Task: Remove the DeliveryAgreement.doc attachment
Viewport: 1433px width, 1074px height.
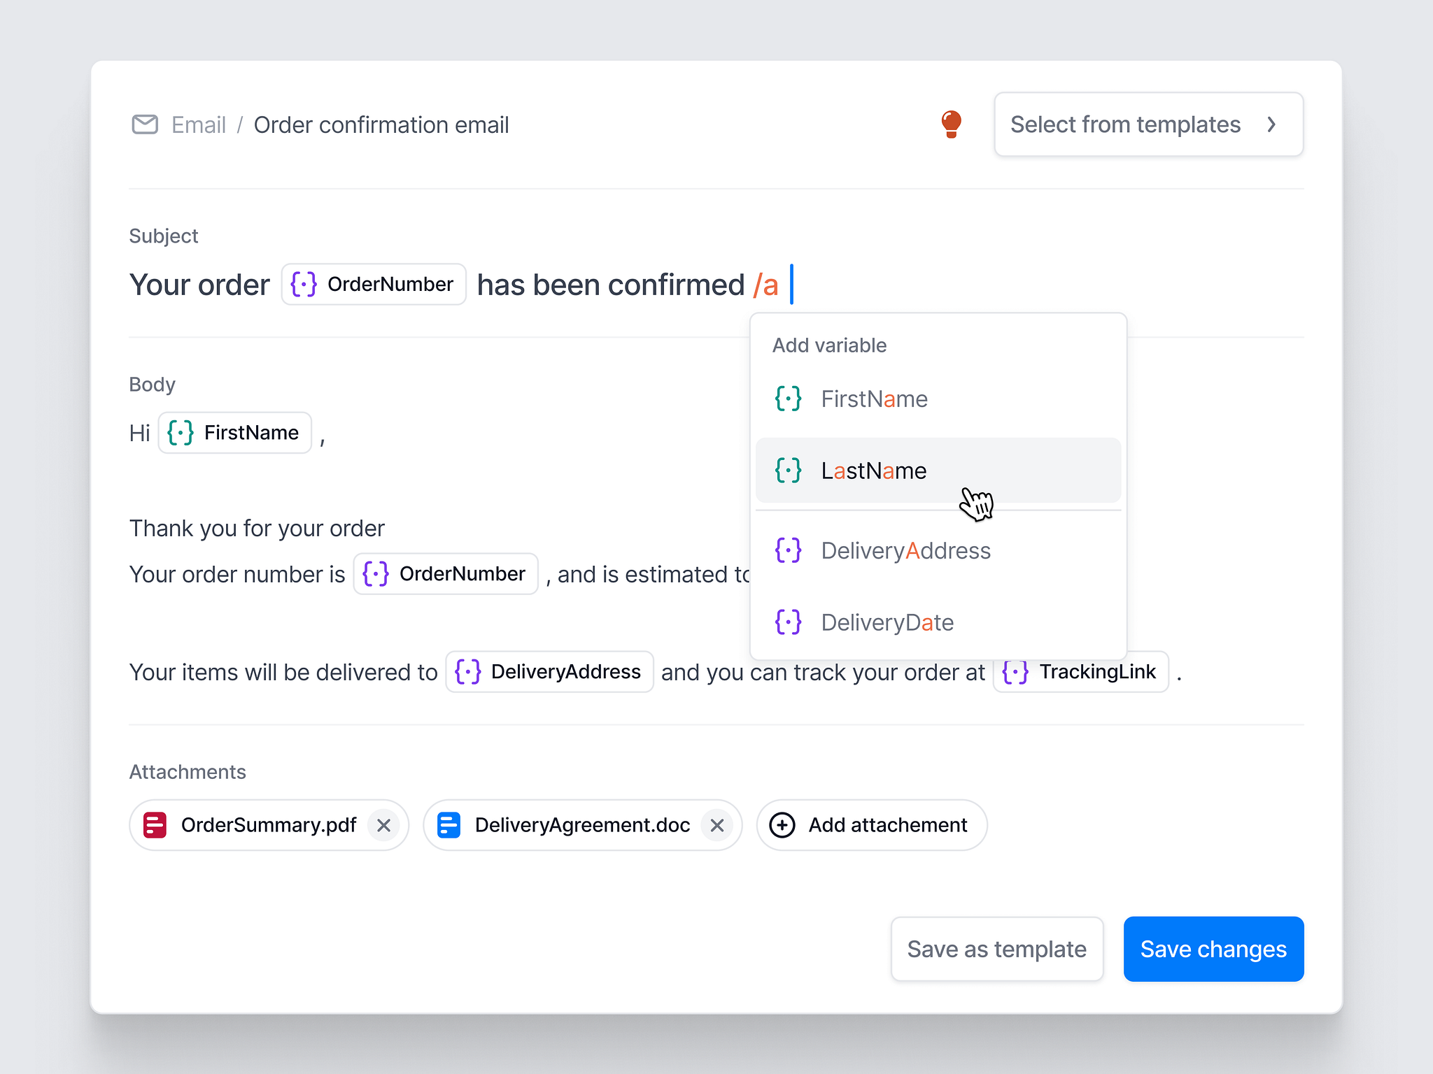Action: pyautogui.click(x=717, y=825)
